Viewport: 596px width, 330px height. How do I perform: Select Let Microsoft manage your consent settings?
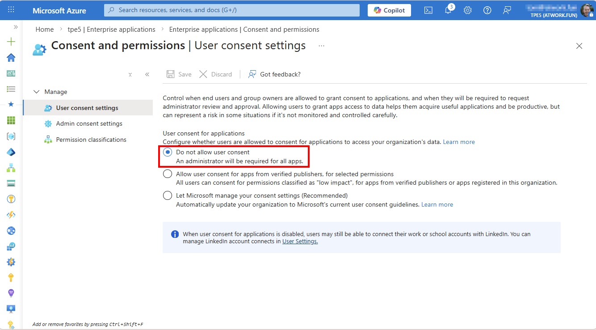[x=168, y=195]
